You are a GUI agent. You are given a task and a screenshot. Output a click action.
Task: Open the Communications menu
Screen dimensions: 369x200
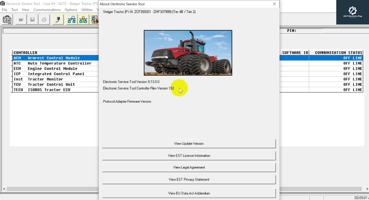click(47, 10)
